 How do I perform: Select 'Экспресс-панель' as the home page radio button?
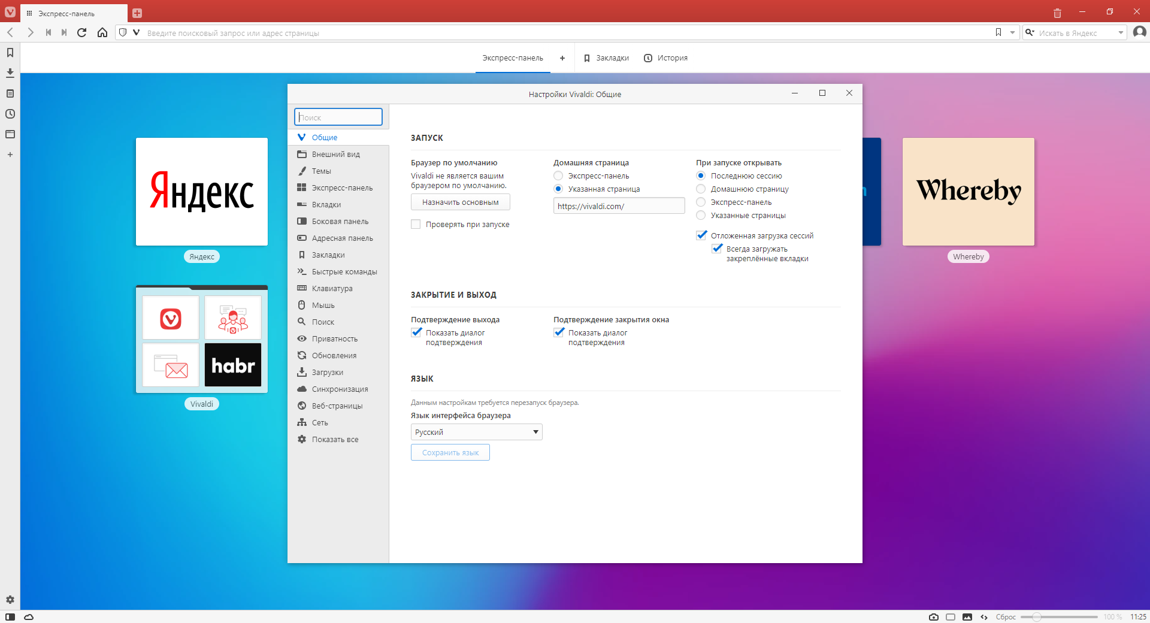click(558, 176)
